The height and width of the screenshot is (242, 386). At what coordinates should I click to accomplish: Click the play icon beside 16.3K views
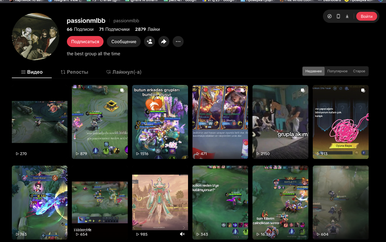258,234
